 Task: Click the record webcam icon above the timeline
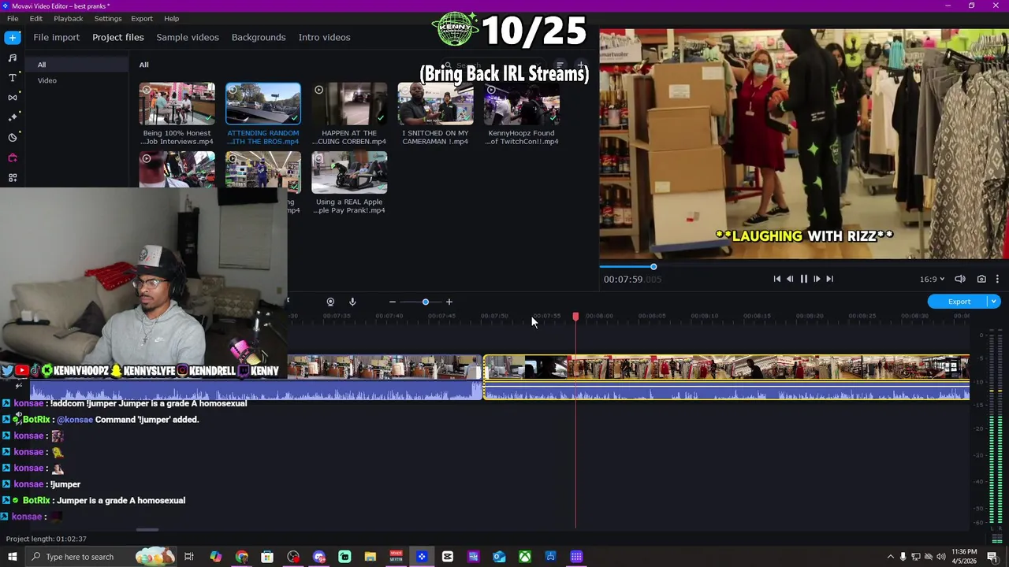point(330,302)
